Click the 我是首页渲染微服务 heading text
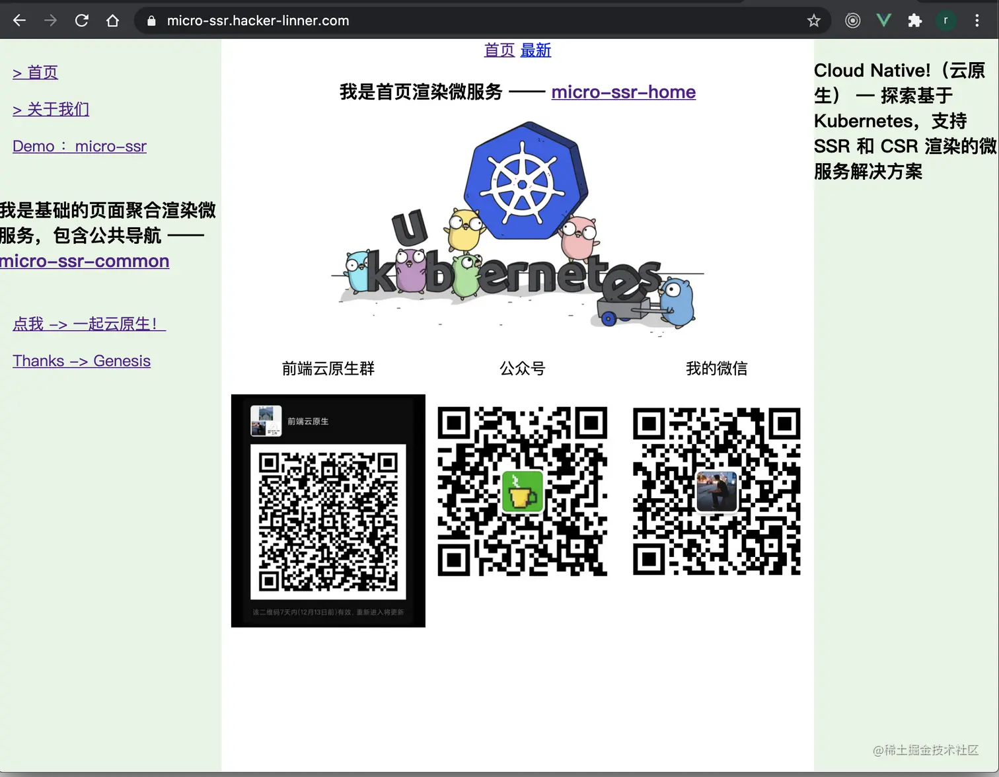Screen dimensions: 999x777 pos(421,92)
